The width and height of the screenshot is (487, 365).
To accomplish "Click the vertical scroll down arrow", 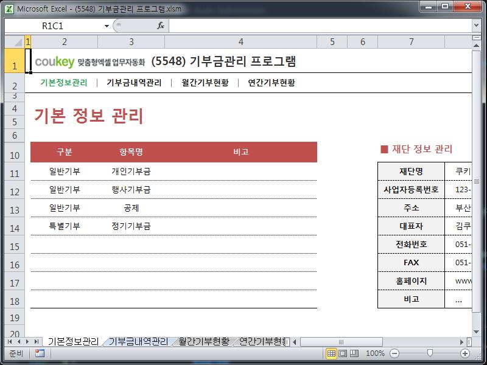I will [477, 332].
